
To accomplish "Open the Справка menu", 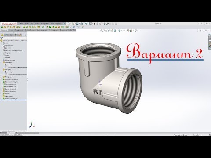I will click(x=58, y=24).
